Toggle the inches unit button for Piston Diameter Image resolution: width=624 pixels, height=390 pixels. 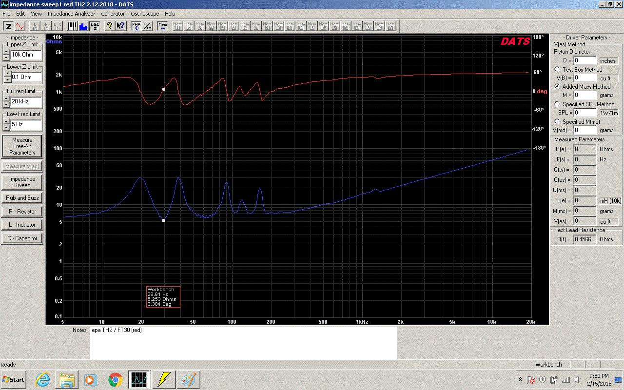pyautogui.click(x=607, y=61)
